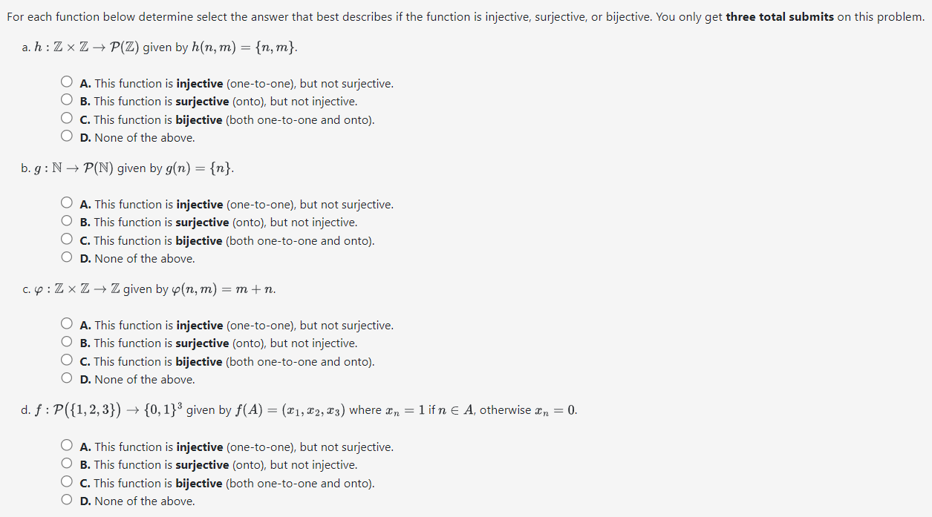
Task: Select option A injective for function g
Action: pyautogui.click(x=66, y=202)
